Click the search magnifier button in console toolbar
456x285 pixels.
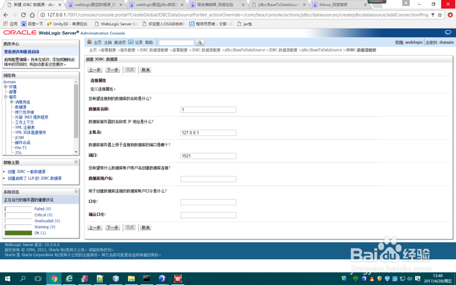(x=200, y=42)
